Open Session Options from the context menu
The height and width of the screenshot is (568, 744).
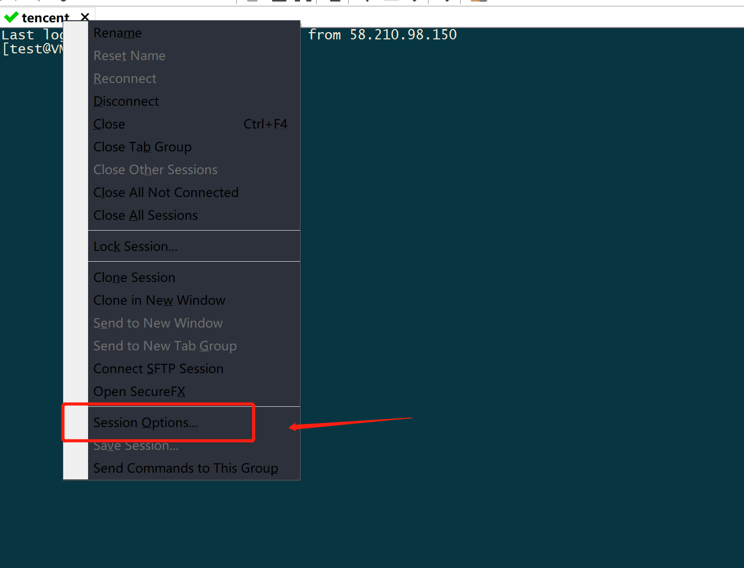click(146, 422)
